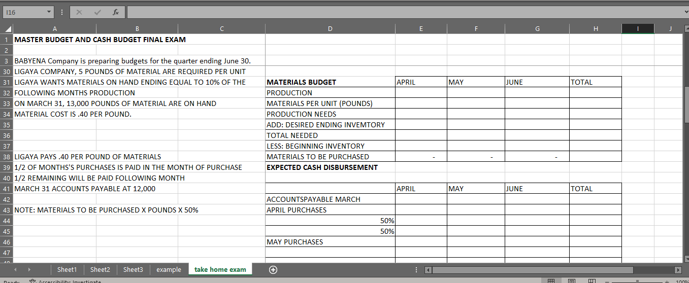Click LESS: BEGINNING INVENTORY cell
The width and height of the screenshot is (689, 283).
coord(330,146)
